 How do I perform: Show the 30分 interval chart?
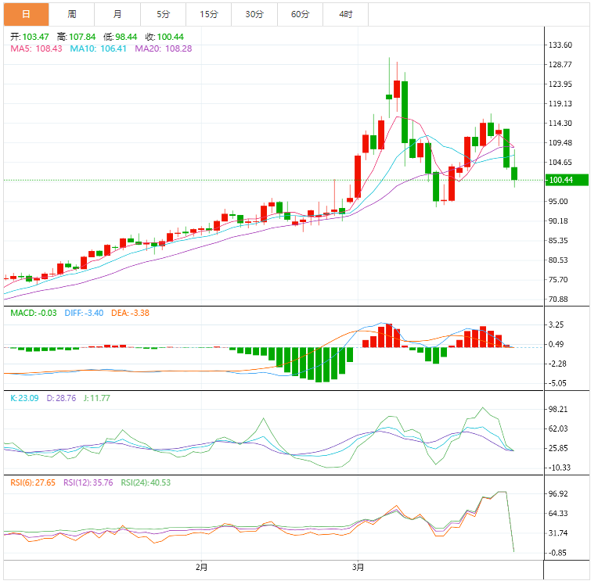(x=254, y=14)
